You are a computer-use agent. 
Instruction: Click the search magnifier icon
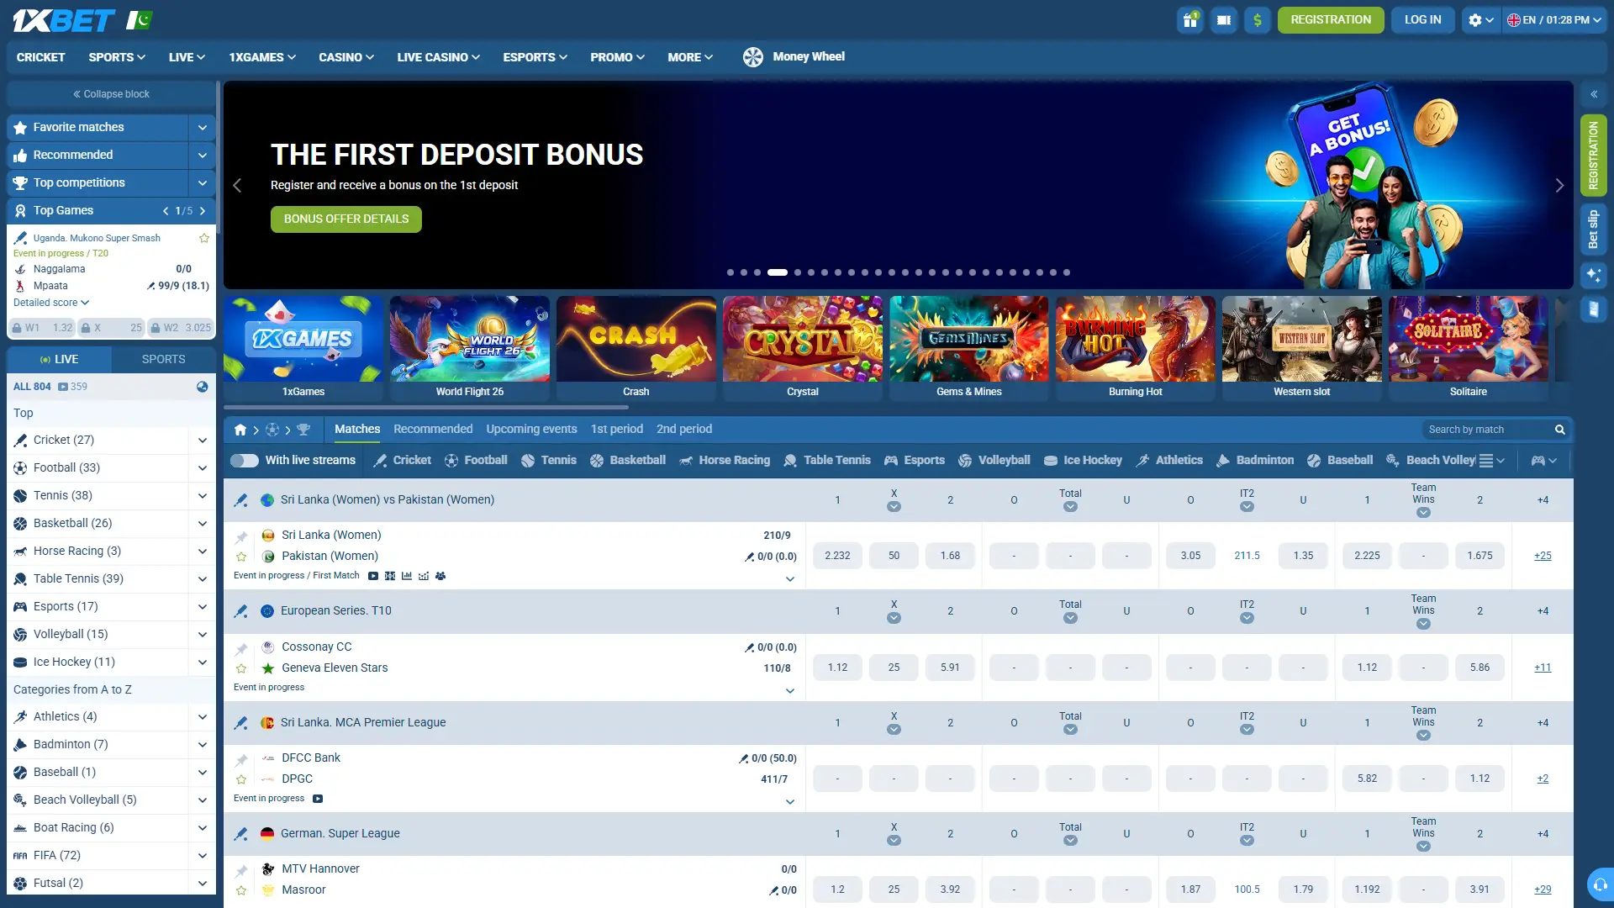pyautogui.click(x=1559, y=430)
